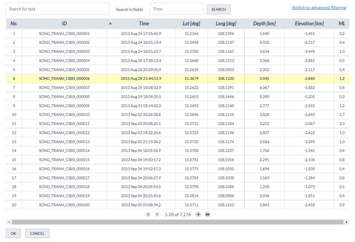Select row SONG_TRANH_CIBIS_000010
The width and height of the screenshot is (355, 242).
pos(178,115)
